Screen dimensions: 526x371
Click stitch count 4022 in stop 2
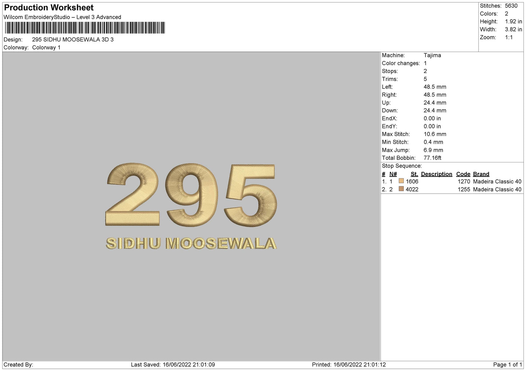click(412, 190)
